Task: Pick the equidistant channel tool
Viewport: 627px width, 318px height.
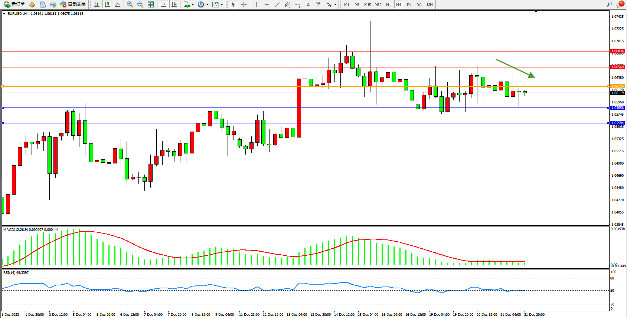Action: pyautogui.click(x=287, y=4)
